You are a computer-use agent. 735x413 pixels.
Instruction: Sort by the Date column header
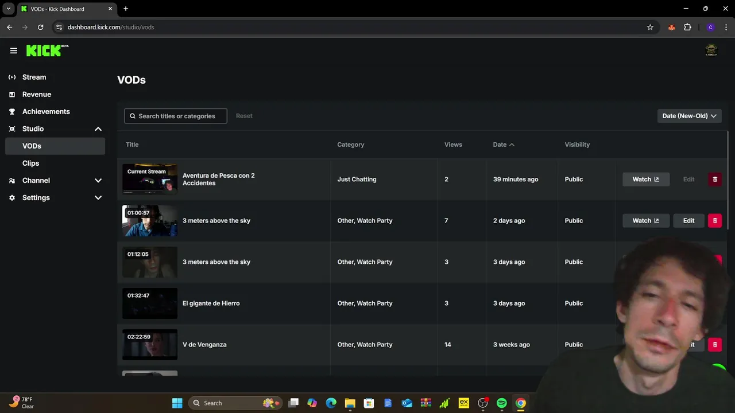[x=504, y=145]
